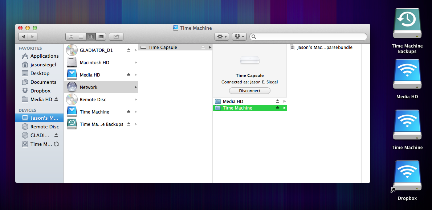Open Dropbox in the sidebar
This screenshot has width=432, height=210.
[40, 91]
